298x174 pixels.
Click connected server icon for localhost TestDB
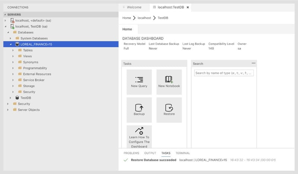coord(12,27)
